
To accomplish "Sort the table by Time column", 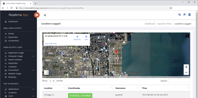I will coord(165,88).
